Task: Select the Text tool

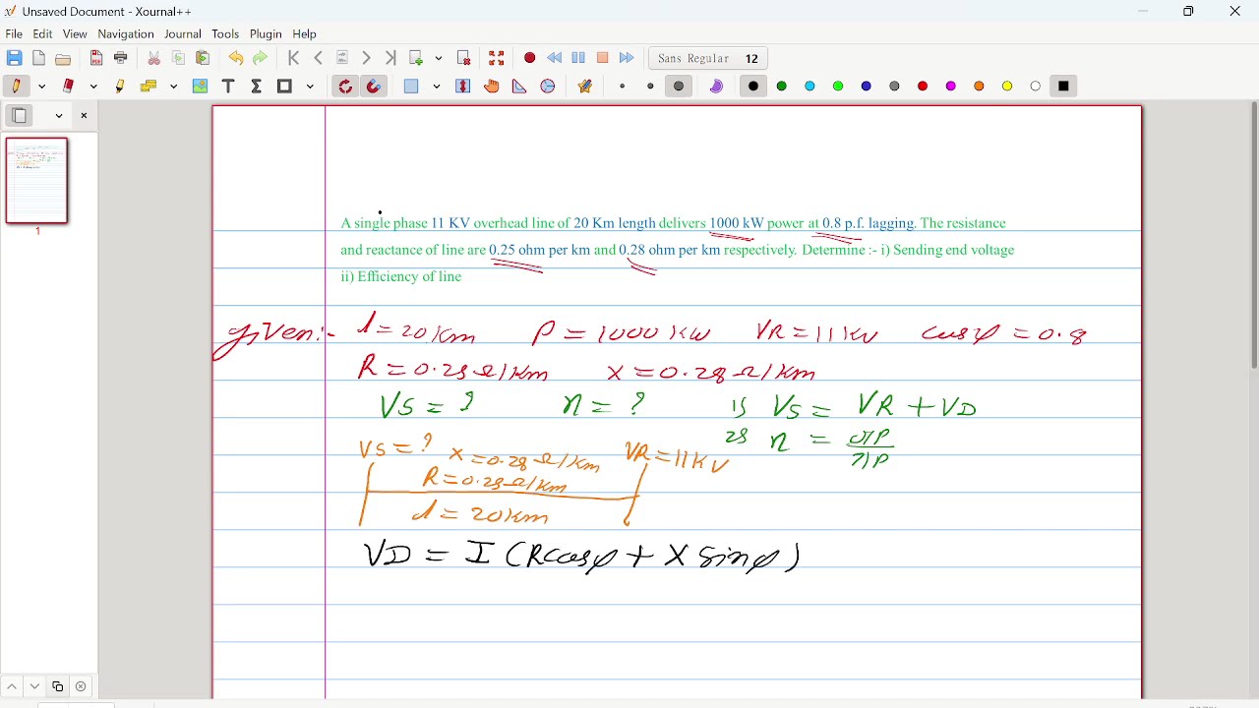Action: point(228,87)
